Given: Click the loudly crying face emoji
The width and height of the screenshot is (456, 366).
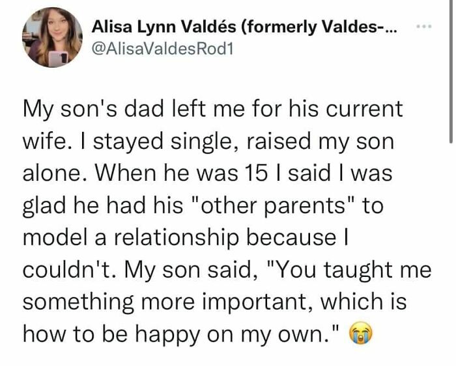Looking at the screenshot, I should coord(360,333).
